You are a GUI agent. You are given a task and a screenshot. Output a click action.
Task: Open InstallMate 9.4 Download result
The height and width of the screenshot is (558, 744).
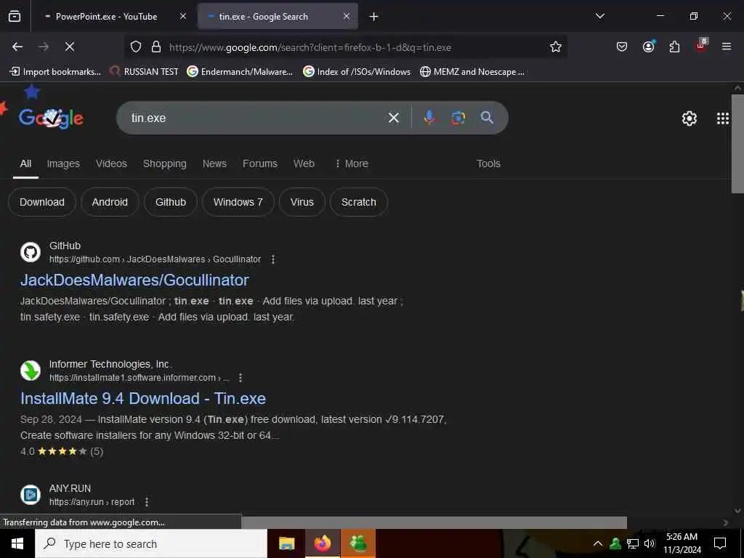coord(143,399)
